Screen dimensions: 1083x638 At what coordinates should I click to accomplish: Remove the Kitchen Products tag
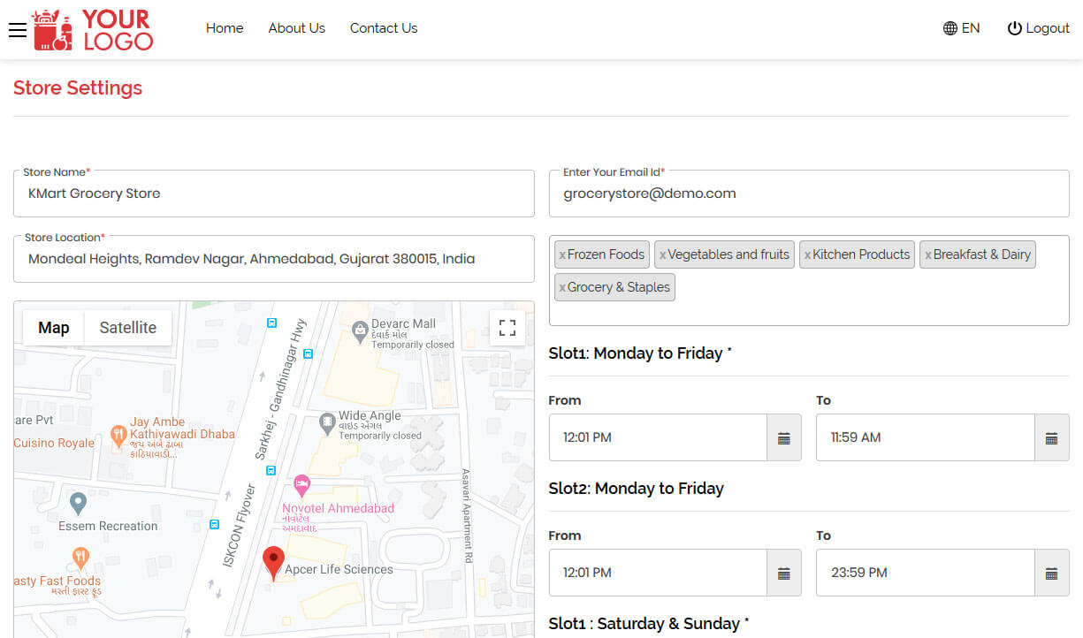(x=807, y=254)
